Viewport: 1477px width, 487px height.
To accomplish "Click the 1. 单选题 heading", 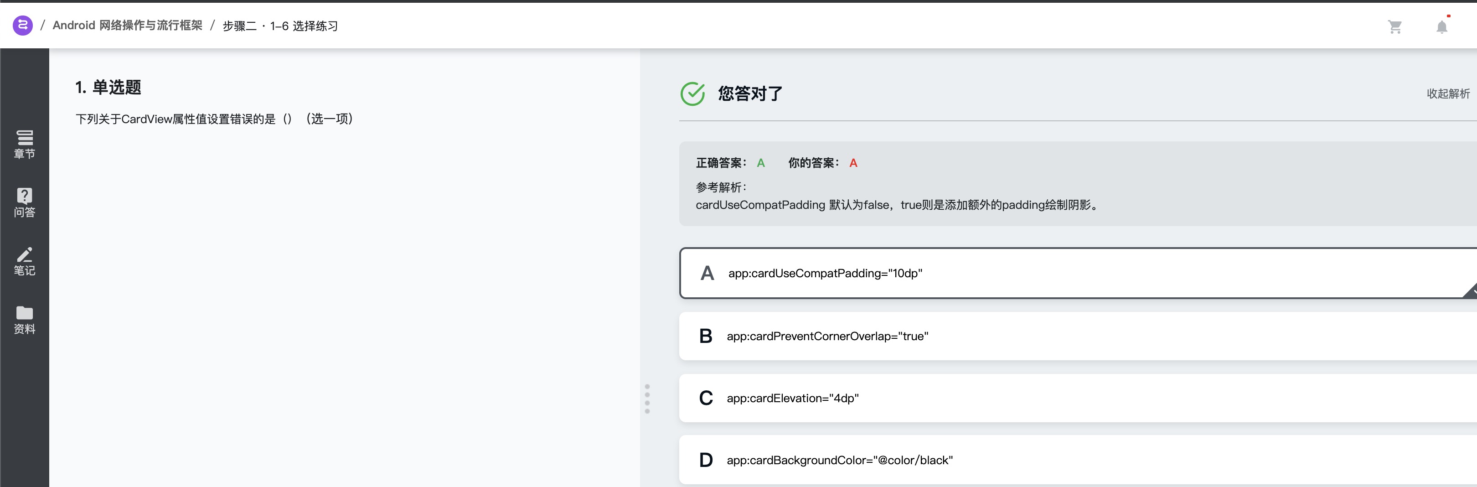I will pos(108,87).
